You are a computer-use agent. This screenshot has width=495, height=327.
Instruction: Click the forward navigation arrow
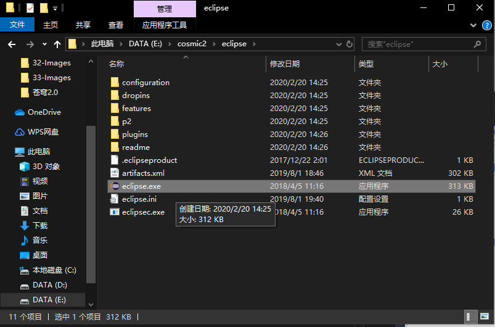coord(30,44)
